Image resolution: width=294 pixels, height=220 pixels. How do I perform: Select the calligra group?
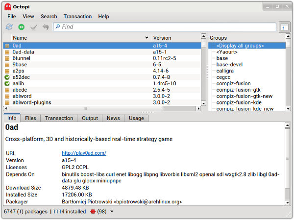pyautogui.click(x=225, y=71)
